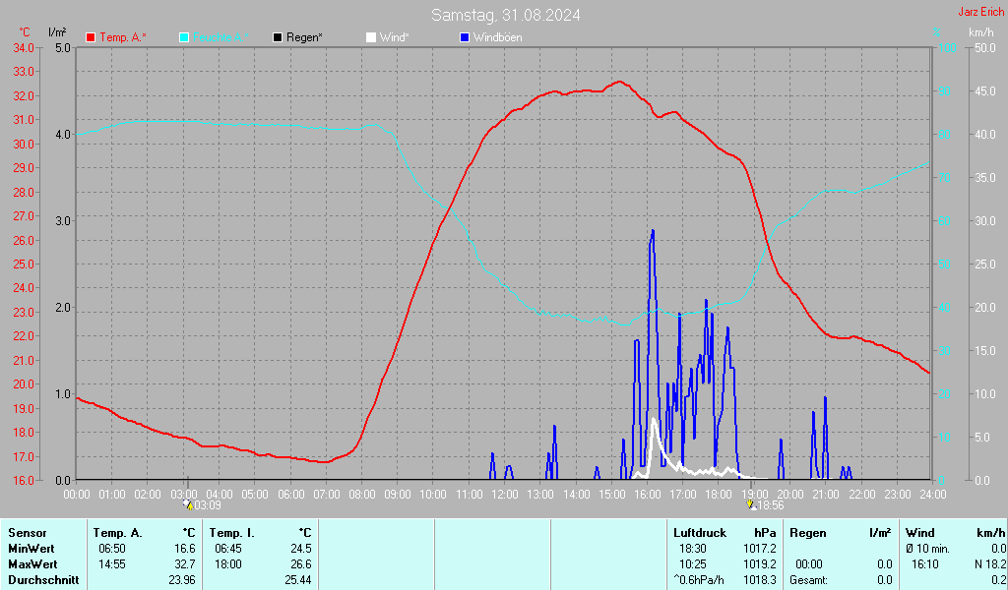Viewport: 1008px width, 590px height.
Task: Click the km/h axis unit label
Action: (x=981, y=32)
